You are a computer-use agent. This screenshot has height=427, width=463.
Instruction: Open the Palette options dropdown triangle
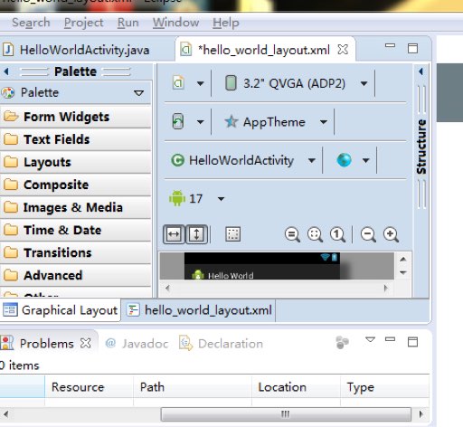[138, 92]
